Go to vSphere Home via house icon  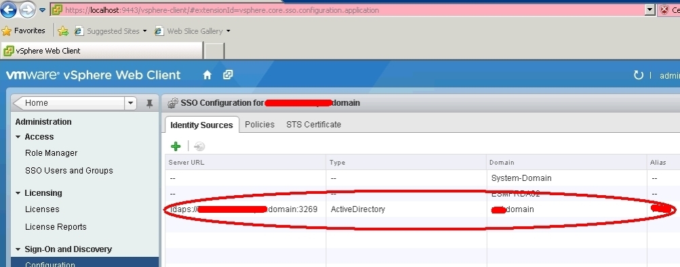coord(207,75)
